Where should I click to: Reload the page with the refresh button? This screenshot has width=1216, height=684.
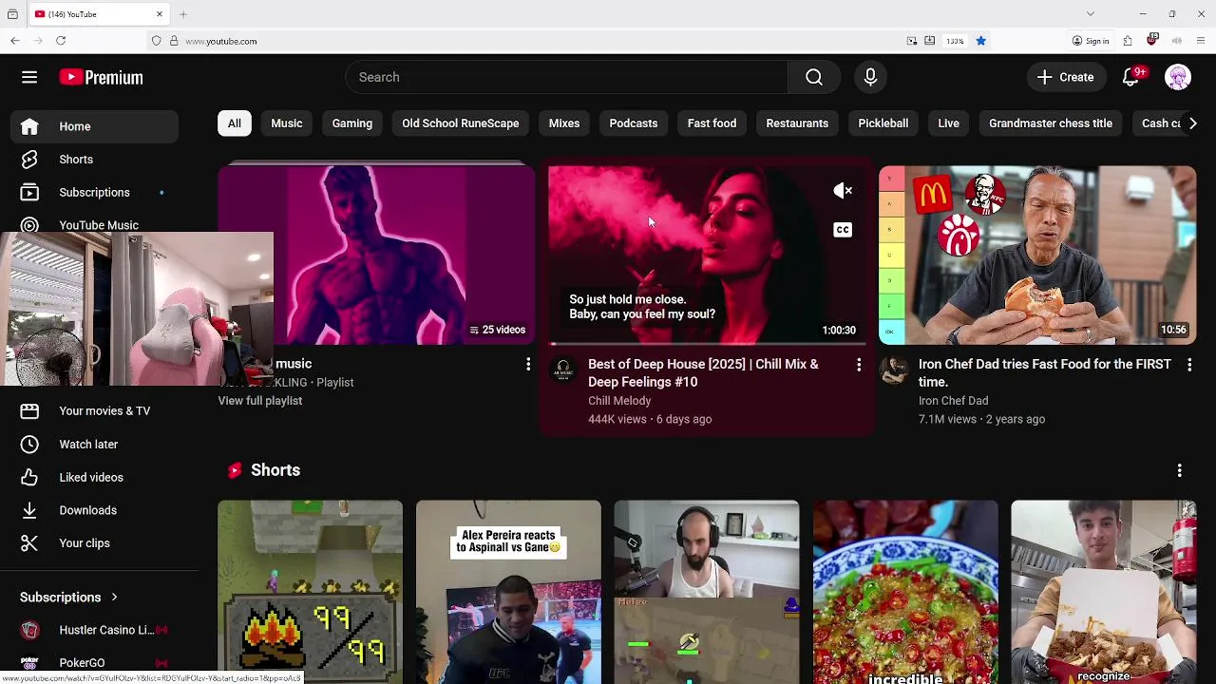tap(61, 41)
